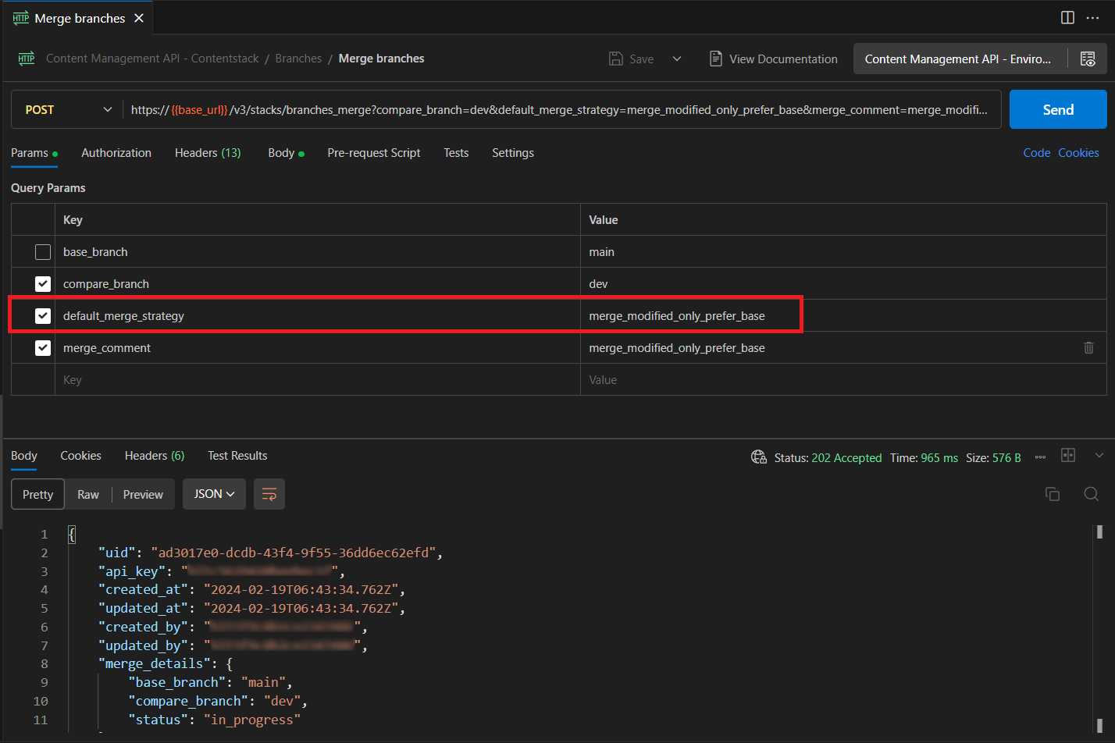Click the value cell containing dev
Viewport: 1115px width, 743px height.
point(843,284)
